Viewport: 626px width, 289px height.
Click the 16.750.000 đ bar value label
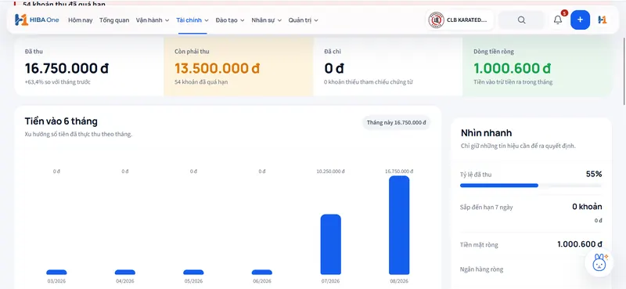(399, 171)
